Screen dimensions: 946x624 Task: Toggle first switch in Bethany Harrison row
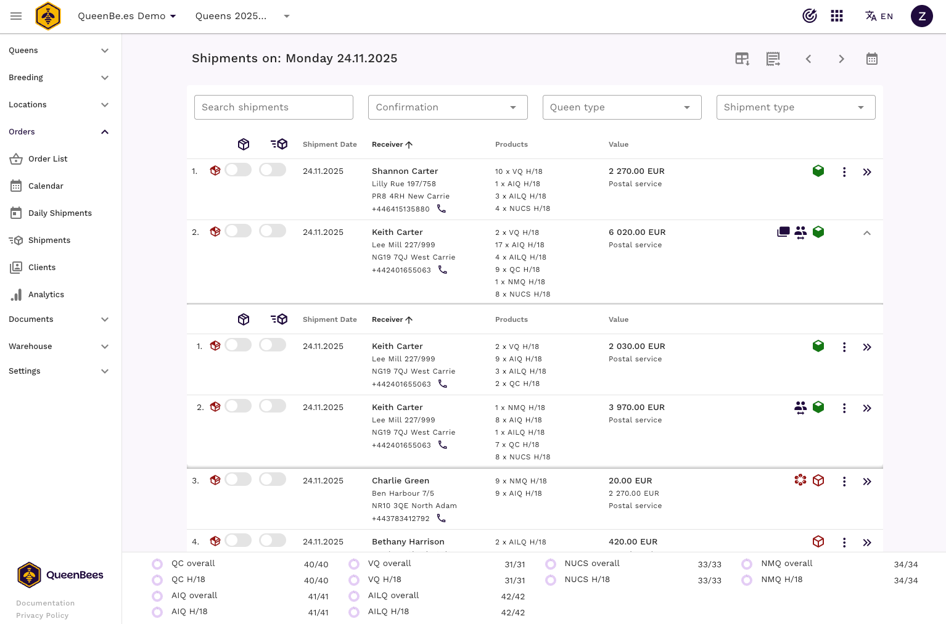(x=238, y=541)
